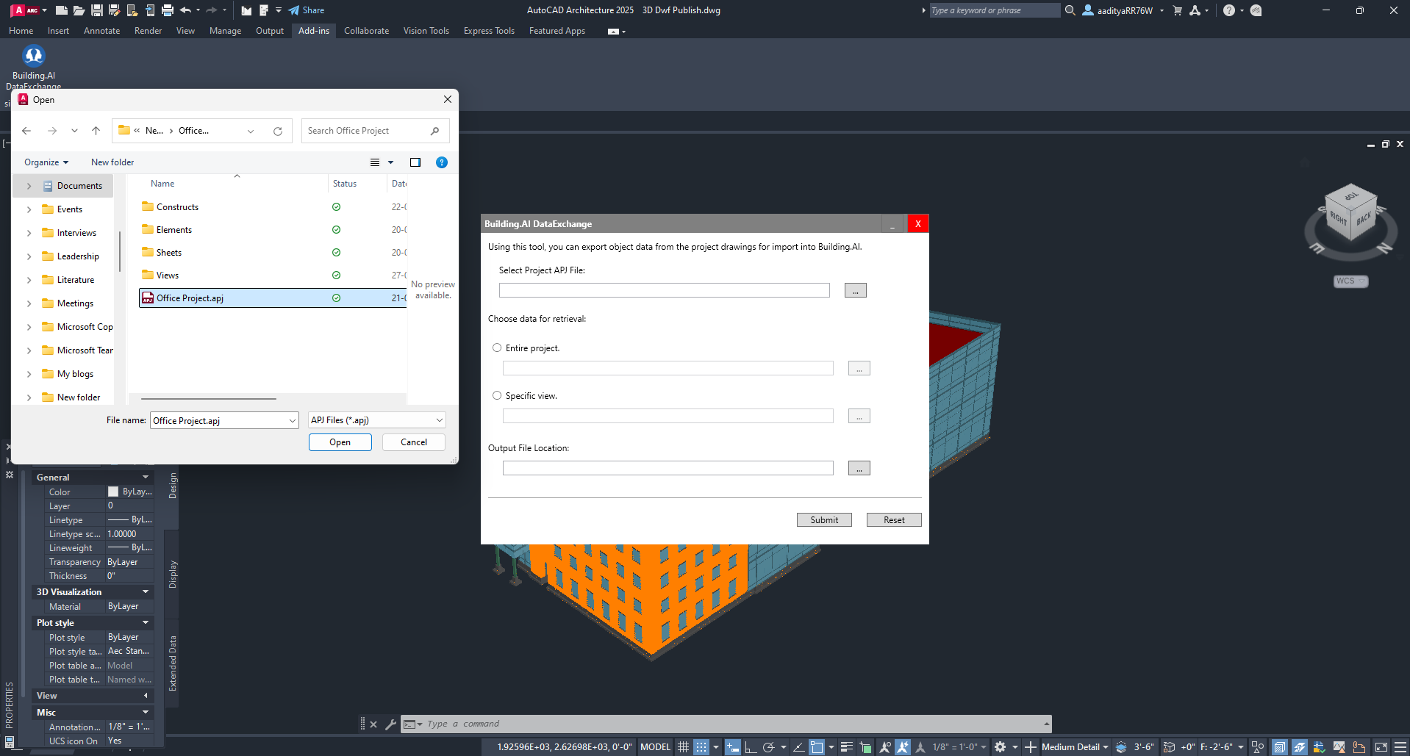
Task: Click the help icon in the Open dialog
Action: click(x=442, y=162)
